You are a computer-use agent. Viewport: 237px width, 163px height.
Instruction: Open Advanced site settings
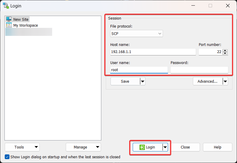[x=207, y=81]
